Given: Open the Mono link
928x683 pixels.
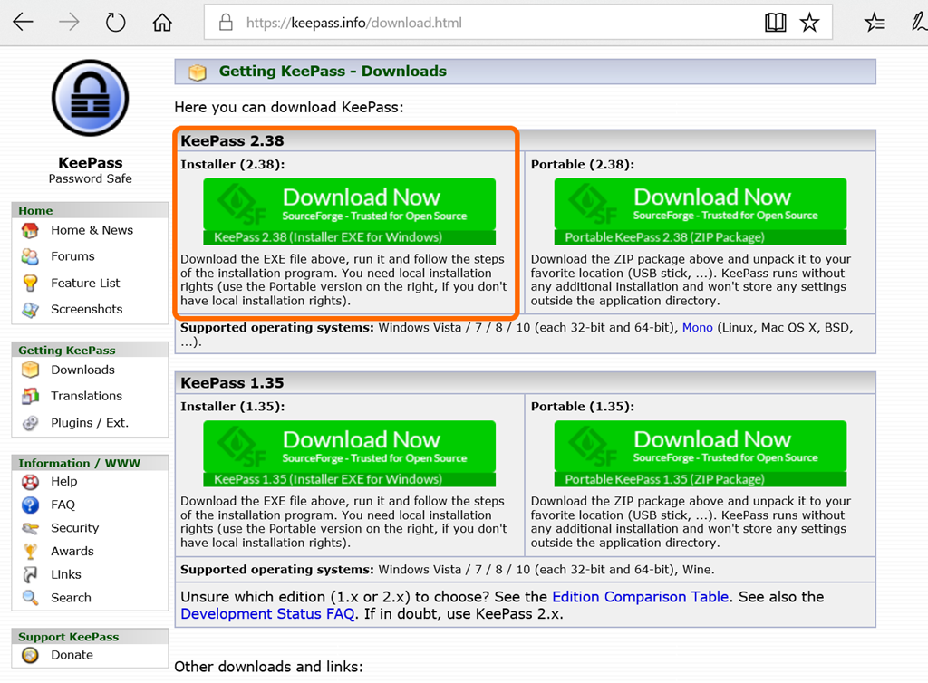Looking at the screenshot, I should coord(697,327).
